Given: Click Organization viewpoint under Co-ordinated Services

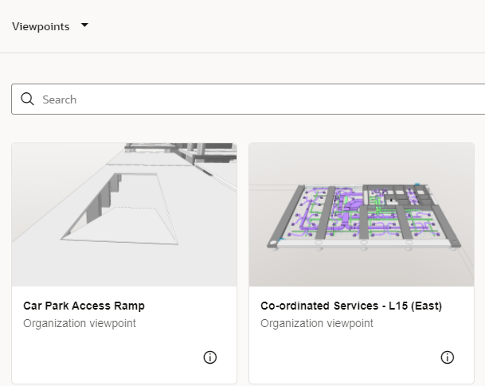Looking at the screenshot, I should (317, 323).
